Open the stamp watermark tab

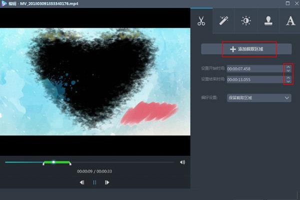point(268,21)
